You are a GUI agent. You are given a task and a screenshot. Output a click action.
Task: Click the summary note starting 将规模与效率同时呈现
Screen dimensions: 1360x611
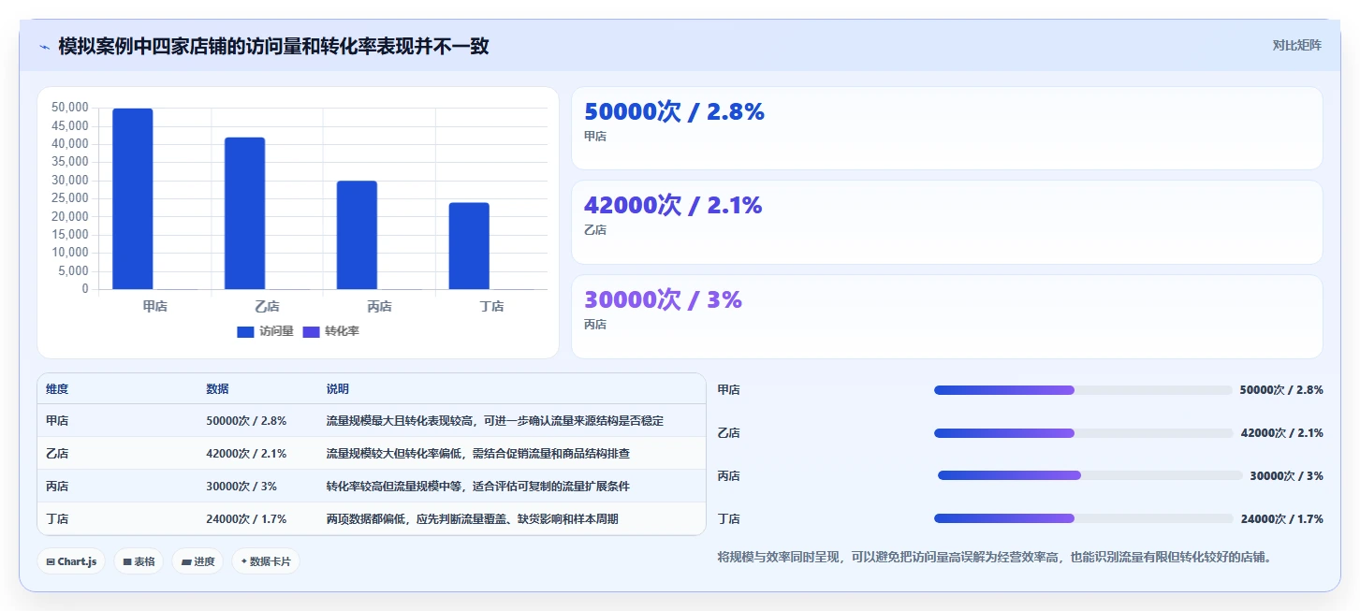click(x=994, y=557)
